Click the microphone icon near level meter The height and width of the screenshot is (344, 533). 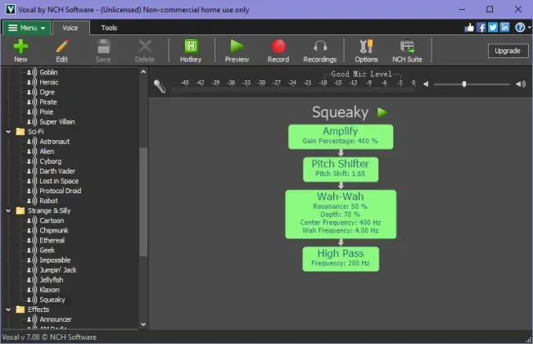coord(160,86)
